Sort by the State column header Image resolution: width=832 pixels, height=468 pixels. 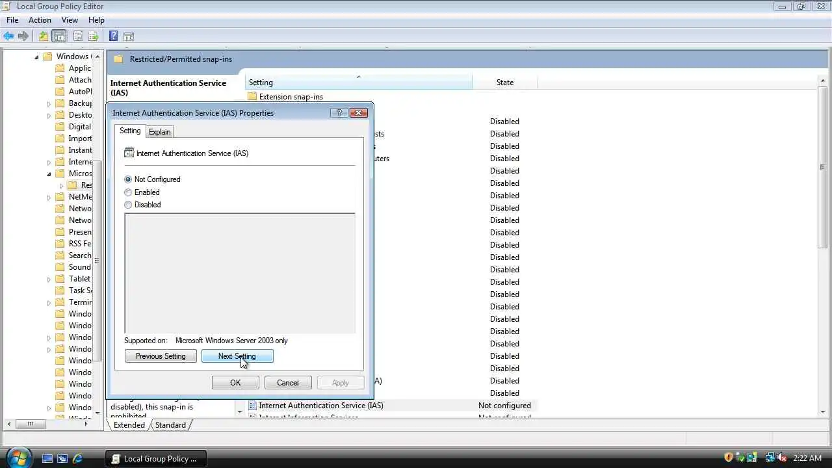tap(505, 83)
